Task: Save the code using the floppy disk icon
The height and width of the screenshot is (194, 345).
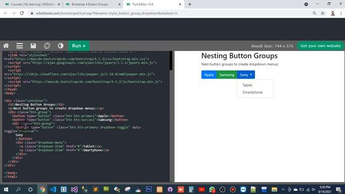Action: tap(33, 46)
